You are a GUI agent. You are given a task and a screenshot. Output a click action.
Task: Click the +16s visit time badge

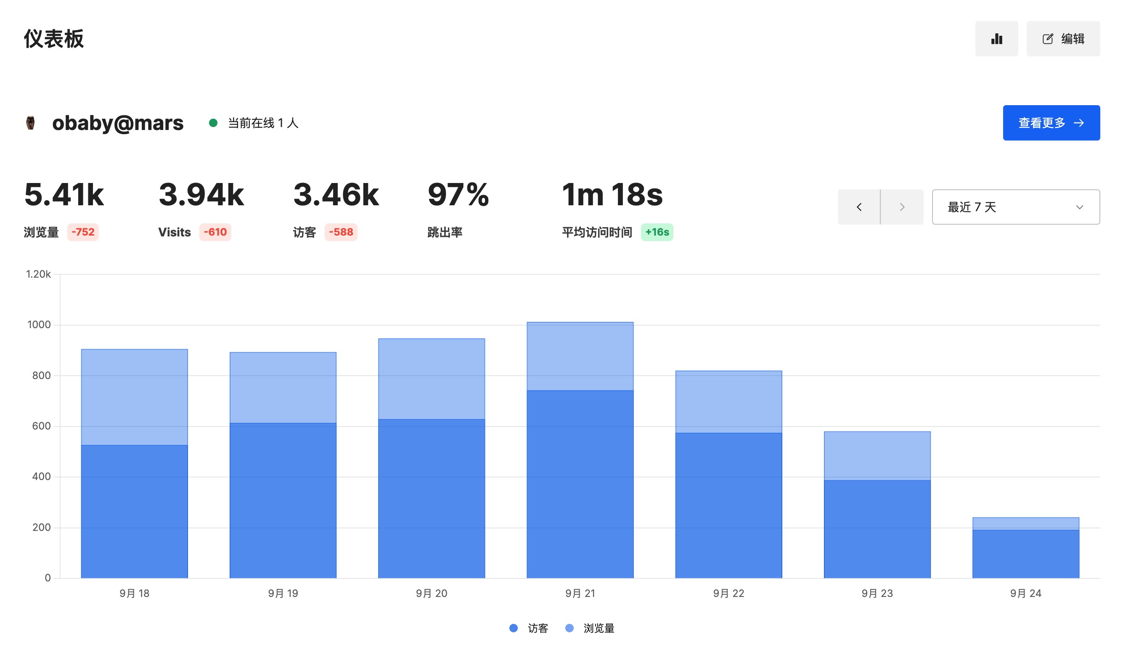coord(657,232)
